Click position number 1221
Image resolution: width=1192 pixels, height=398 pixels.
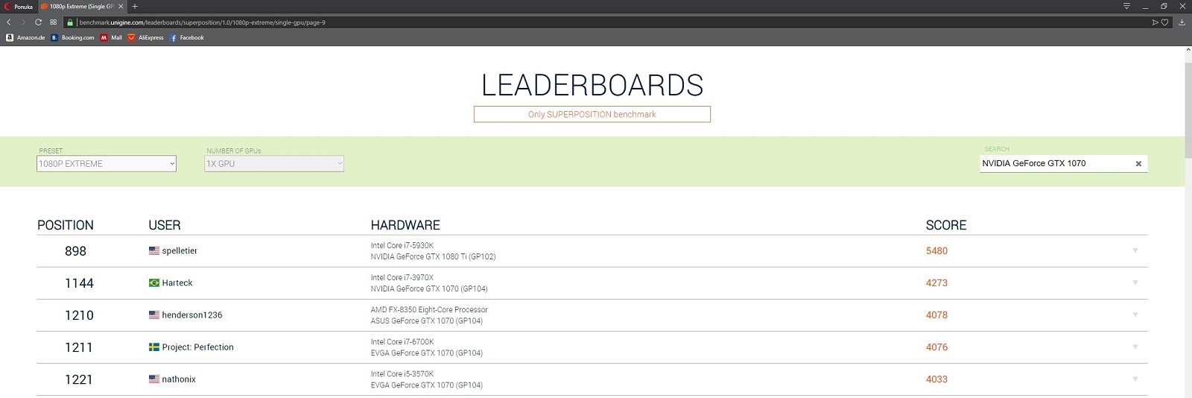point(79,379)
